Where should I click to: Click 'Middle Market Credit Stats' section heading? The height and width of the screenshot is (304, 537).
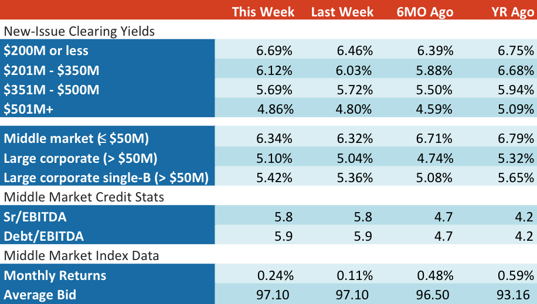pos(84,197)
